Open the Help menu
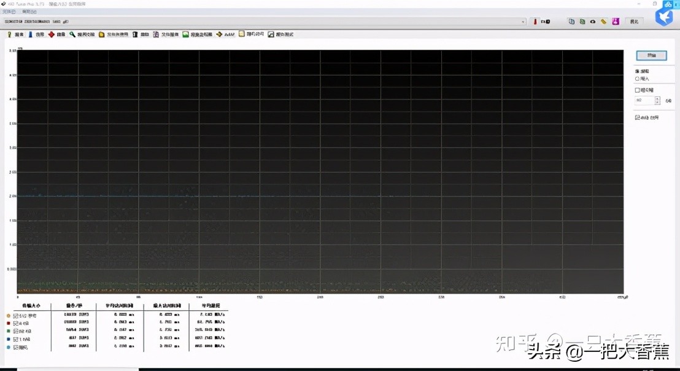 [29, 12]
